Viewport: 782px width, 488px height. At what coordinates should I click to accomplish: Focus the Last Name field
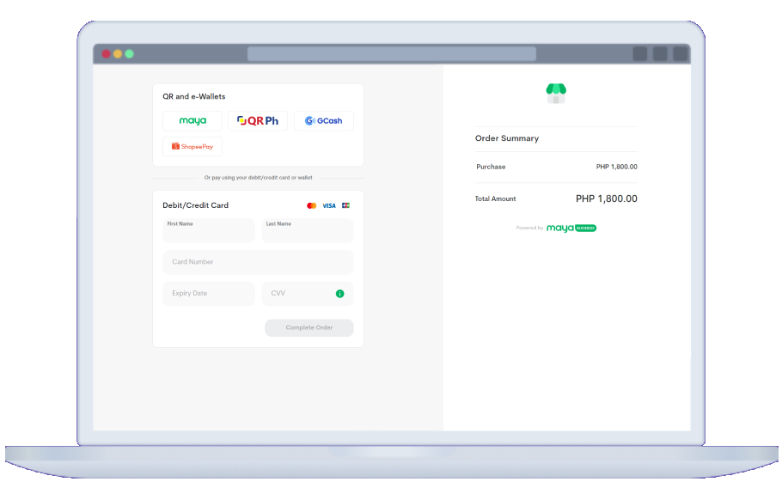308,231
